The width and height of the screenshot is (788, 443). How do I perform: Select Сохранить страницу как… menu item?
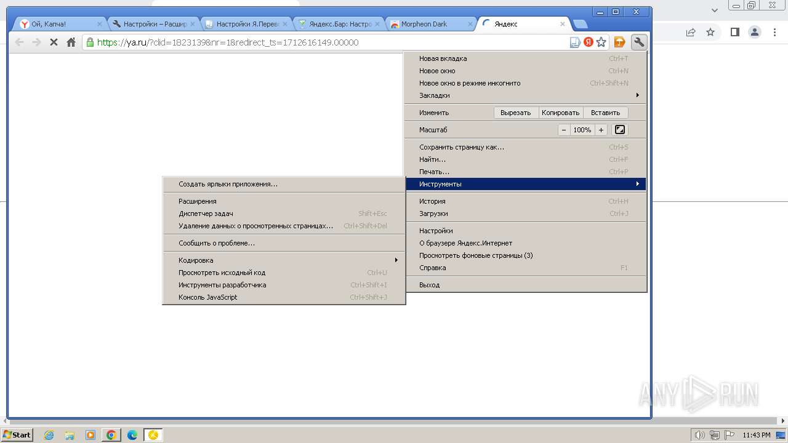coord(526,147)
